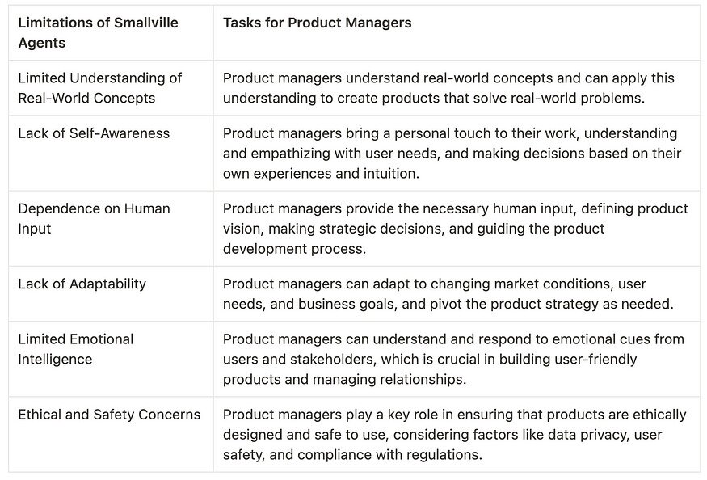
Task: Select text about bringing a personal touch
Action: [452, 154]
